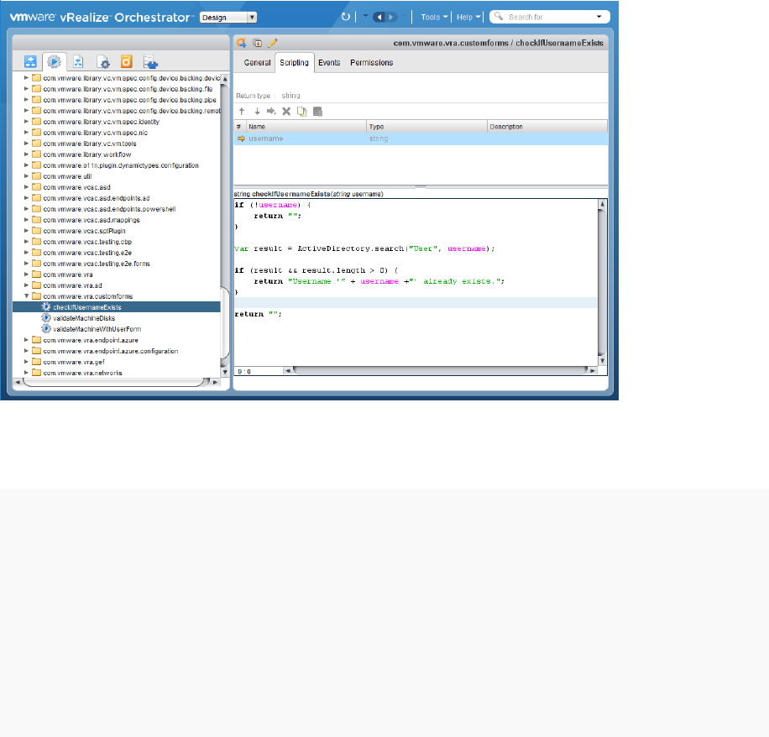Open the Tools dropdown menu
This screenshot has height=737, width=769.
(434, 17)
